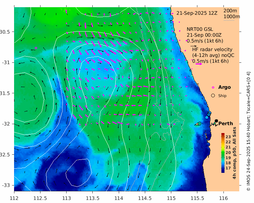Click the NRT00 GSL label
The width and height of the screenshot is (254, 203).
200,29
